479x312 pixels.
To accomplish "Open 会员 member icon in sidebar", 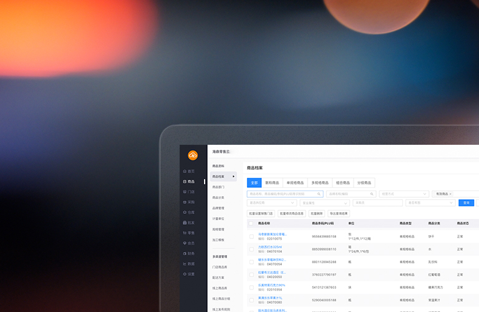I will (185, 243).
